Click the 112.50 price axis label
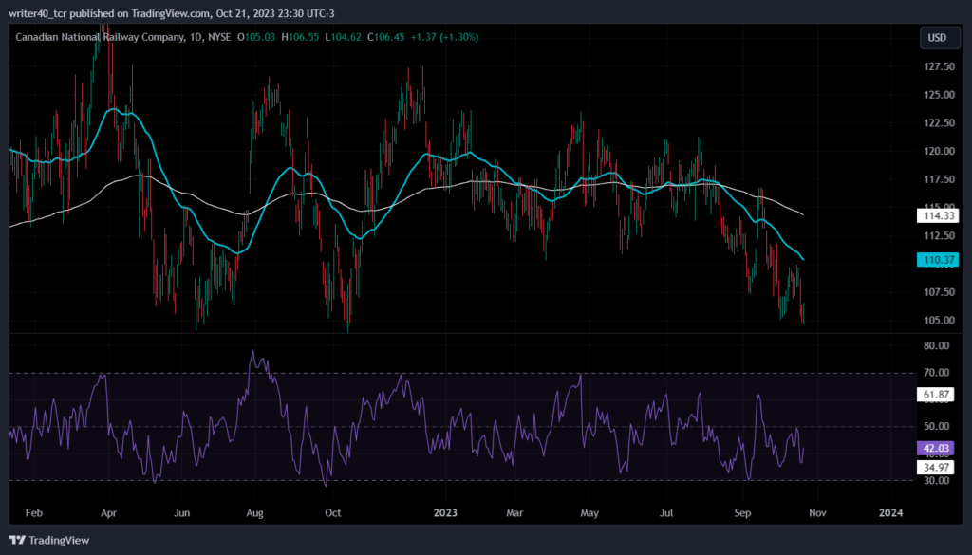 coord(940,236)
